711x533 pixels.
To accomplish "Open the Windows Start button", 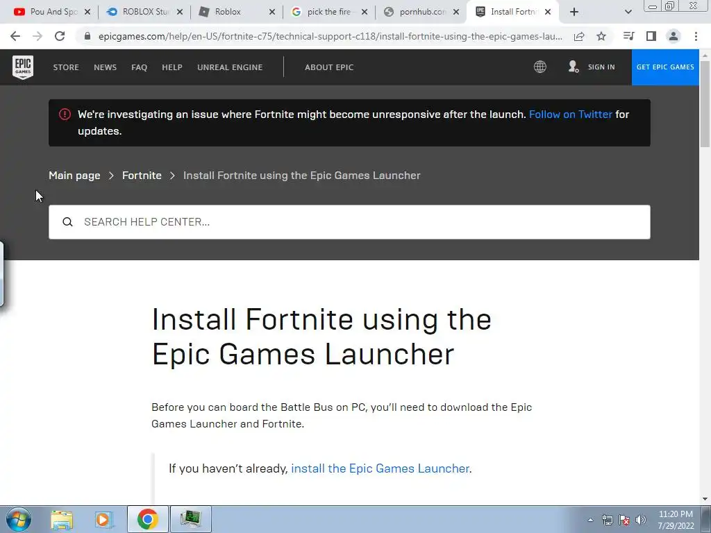I will 19,519.
